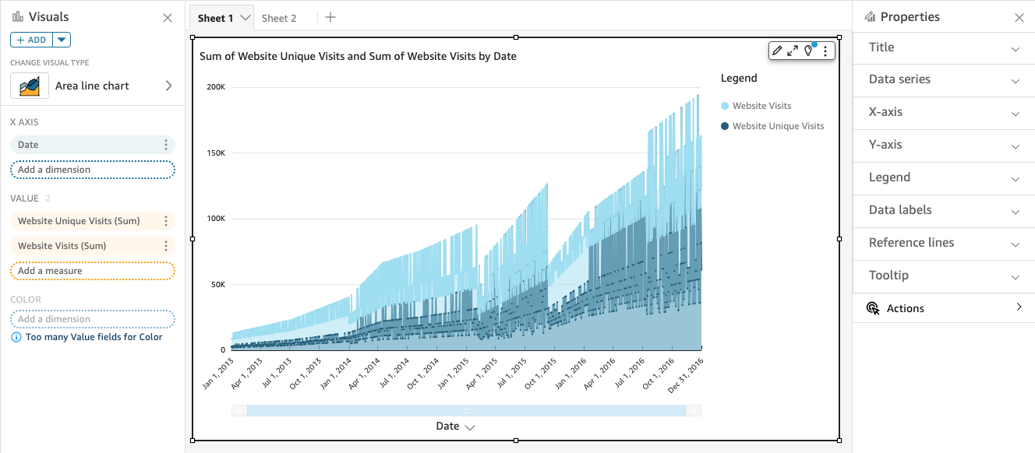The image size is (1035, 453).
Task: Add a new sheet with plus icon
Action: (x=330, y=17)
